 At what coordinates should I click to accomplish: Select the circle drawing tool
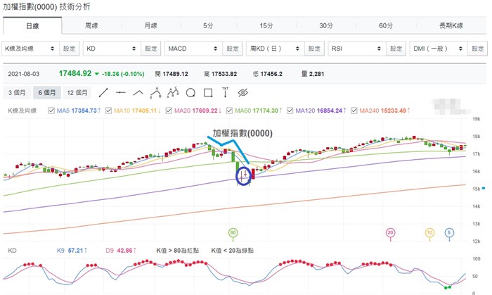pos(190,92)
